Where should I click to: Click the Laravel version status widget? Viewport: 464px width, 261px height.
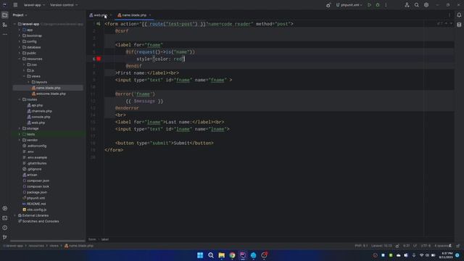[x=381, y=246]
